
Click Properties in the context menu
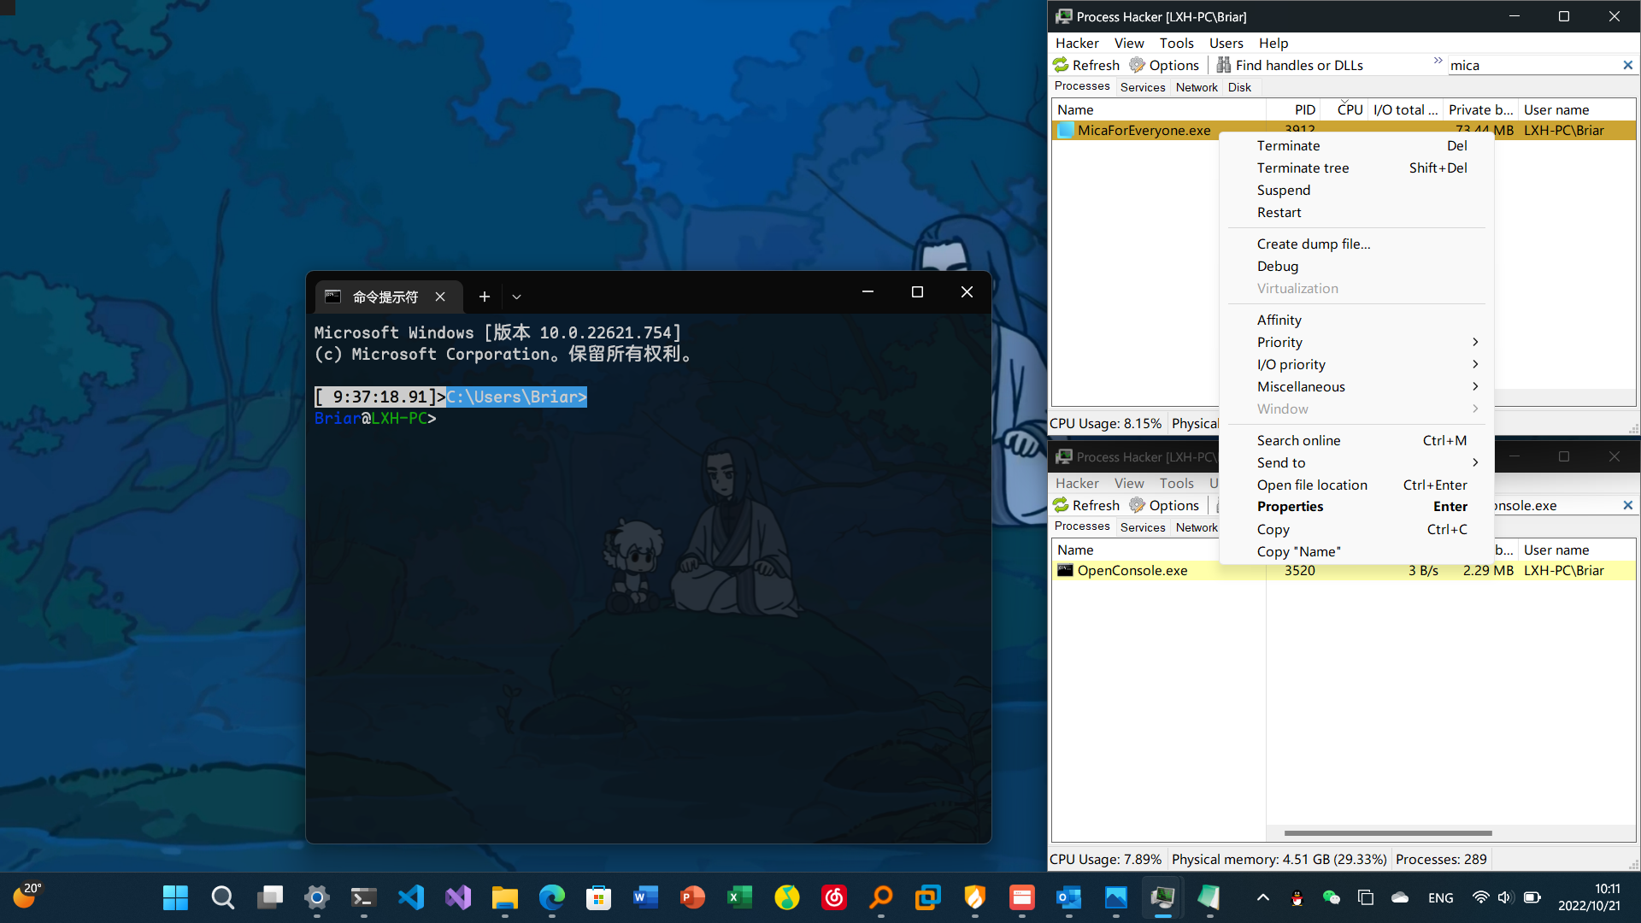pos(1290,507)
